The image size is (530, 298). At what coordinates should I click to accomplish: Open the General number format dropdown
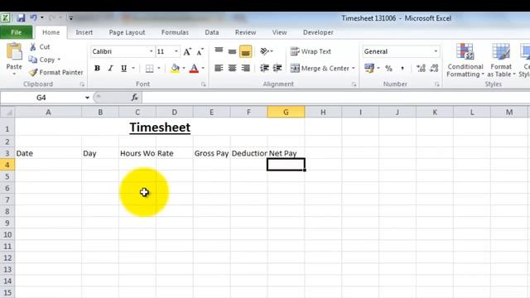(x=436, y=51)
